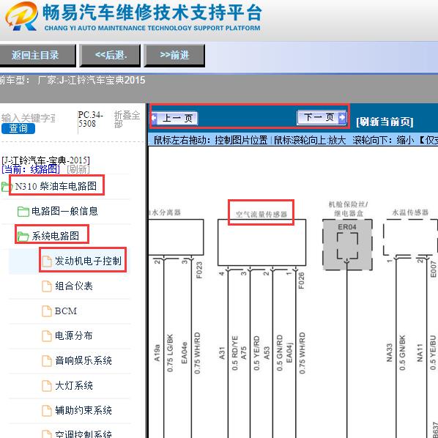Go to previous page with 上一页
438x438 pixels.
pos(174,118)
